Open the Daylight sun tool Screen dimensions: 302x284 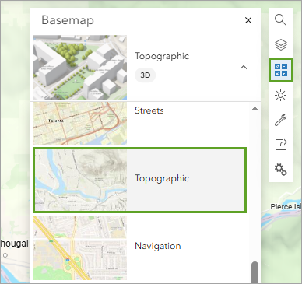[x=281, y=96]
